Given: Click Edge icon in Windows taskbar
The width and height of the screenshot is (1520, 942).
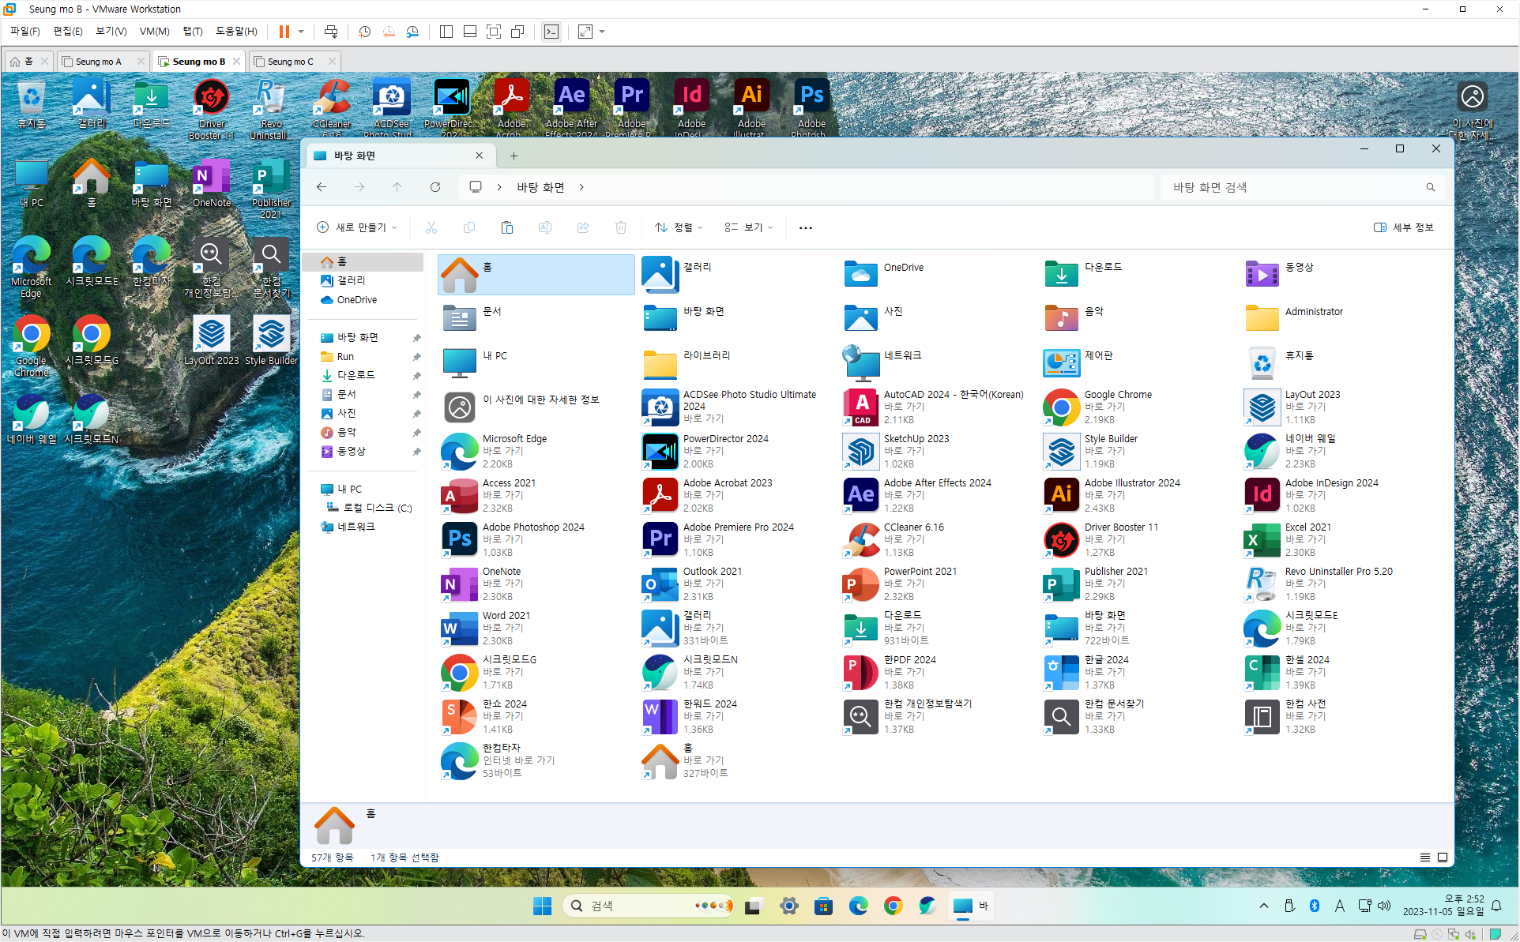Looking at the screenshot, I should [x=858, y=906].
